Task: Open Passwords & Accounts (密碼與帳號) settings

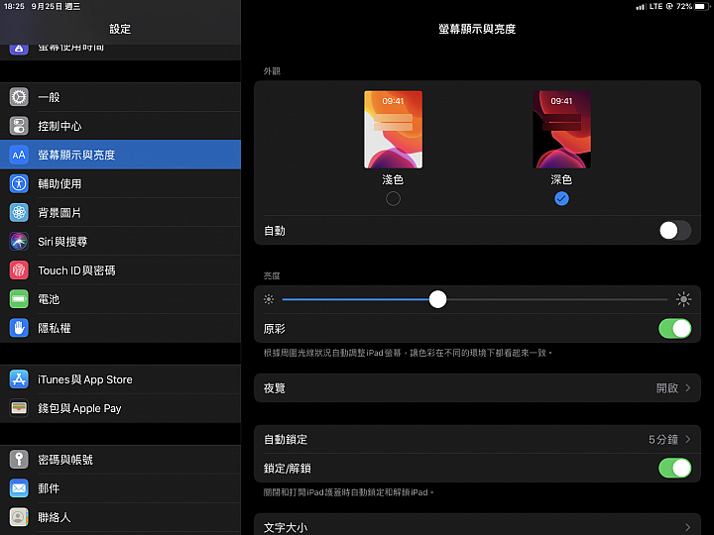Action: pos(120,460)
